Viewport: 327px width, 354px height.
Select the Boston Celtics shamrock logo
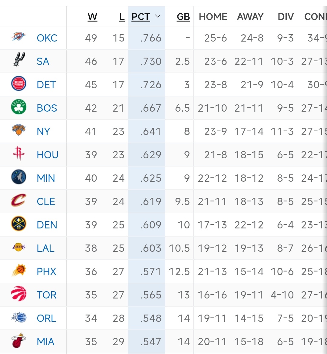click(x=19, y=107)
